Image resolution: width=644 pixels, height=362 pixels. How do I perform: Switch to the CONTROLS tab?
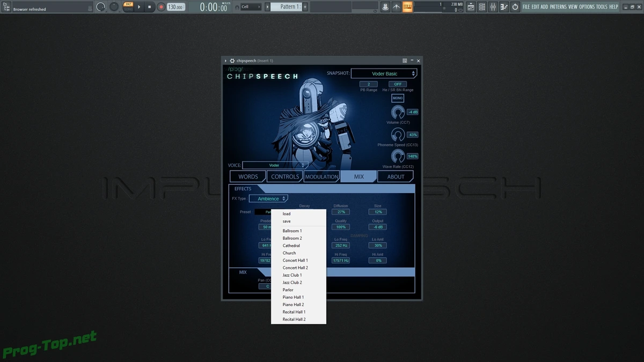285,176
